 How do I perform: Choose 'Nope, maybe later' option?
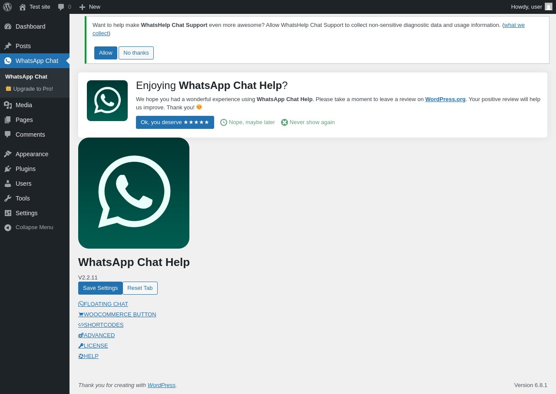248,122
